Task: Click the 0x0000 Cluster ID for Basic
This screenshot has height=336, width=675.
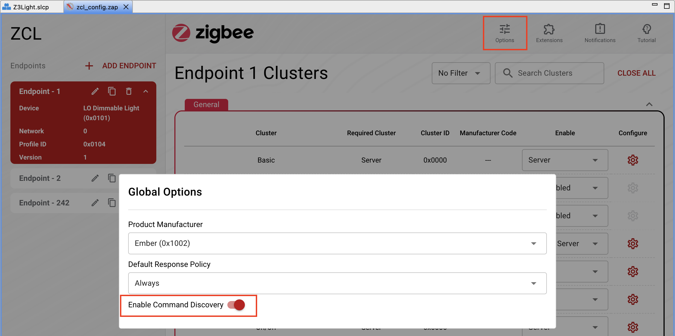Action: 435,160
